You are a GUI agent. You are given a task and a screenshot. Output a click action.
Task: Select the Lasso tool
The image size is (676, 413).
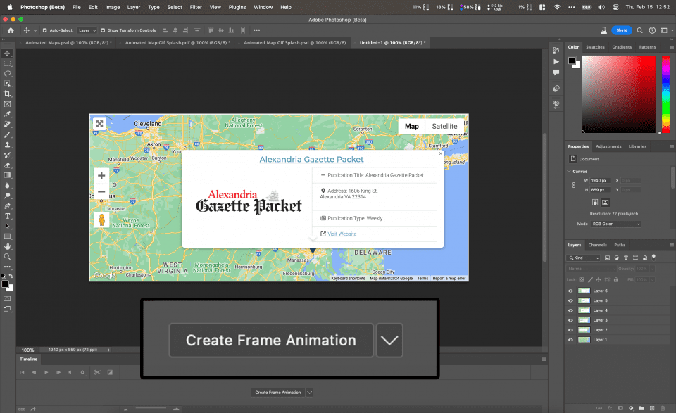tap(8, 72)
